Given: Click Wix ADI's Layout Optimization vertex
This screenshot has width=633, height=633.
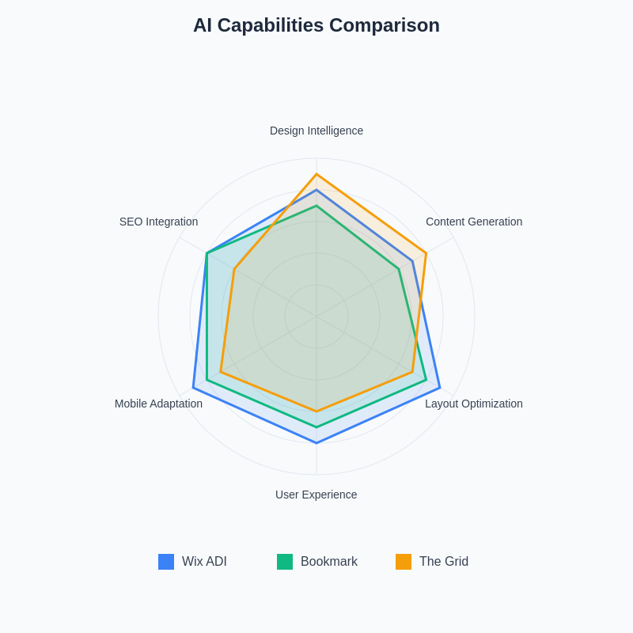Looking at the screenshot, I should (x=440, y=388).
